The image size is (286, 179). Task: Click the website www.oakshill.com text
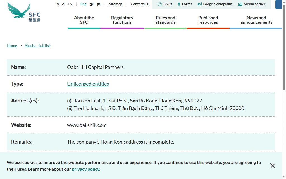pos(87,125)
